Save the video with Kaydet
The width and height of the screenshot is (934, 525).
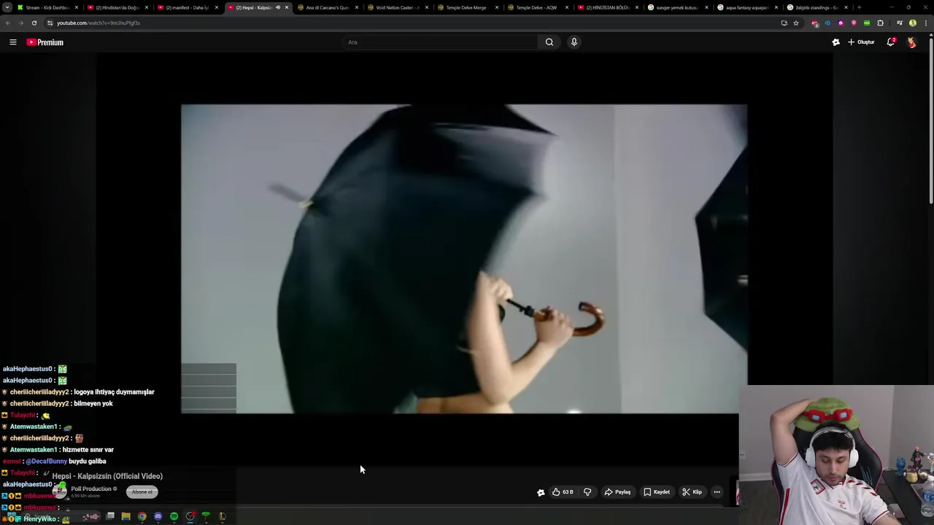click(657, 492)
